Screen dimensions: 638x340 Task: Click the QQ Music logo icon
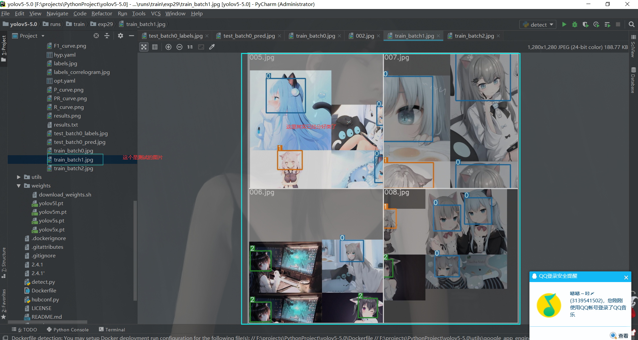pos(549,305)
